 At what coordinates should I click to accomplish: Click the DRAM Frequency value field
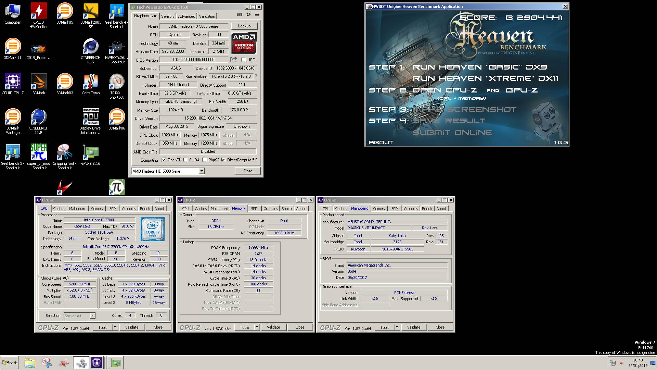258,247
